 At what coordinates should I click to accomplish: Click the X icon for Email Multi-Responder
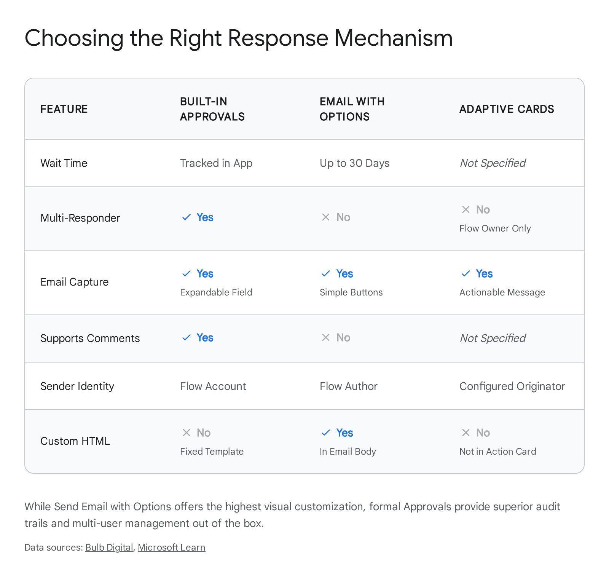point(326,217)
